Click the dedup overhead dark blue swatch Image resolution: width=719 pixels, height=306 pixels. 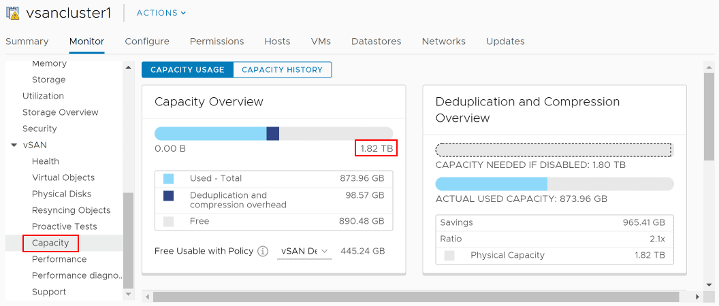click(x=169, y=196)
